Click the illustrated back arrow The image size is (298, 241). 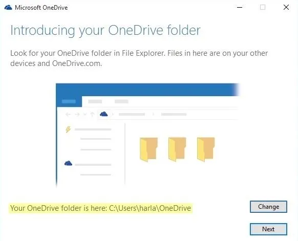click(68, 114)
